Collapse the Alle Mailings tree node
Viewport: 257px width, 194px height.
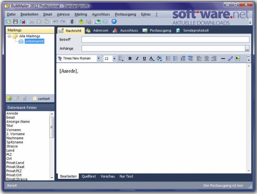pos(9,36)
